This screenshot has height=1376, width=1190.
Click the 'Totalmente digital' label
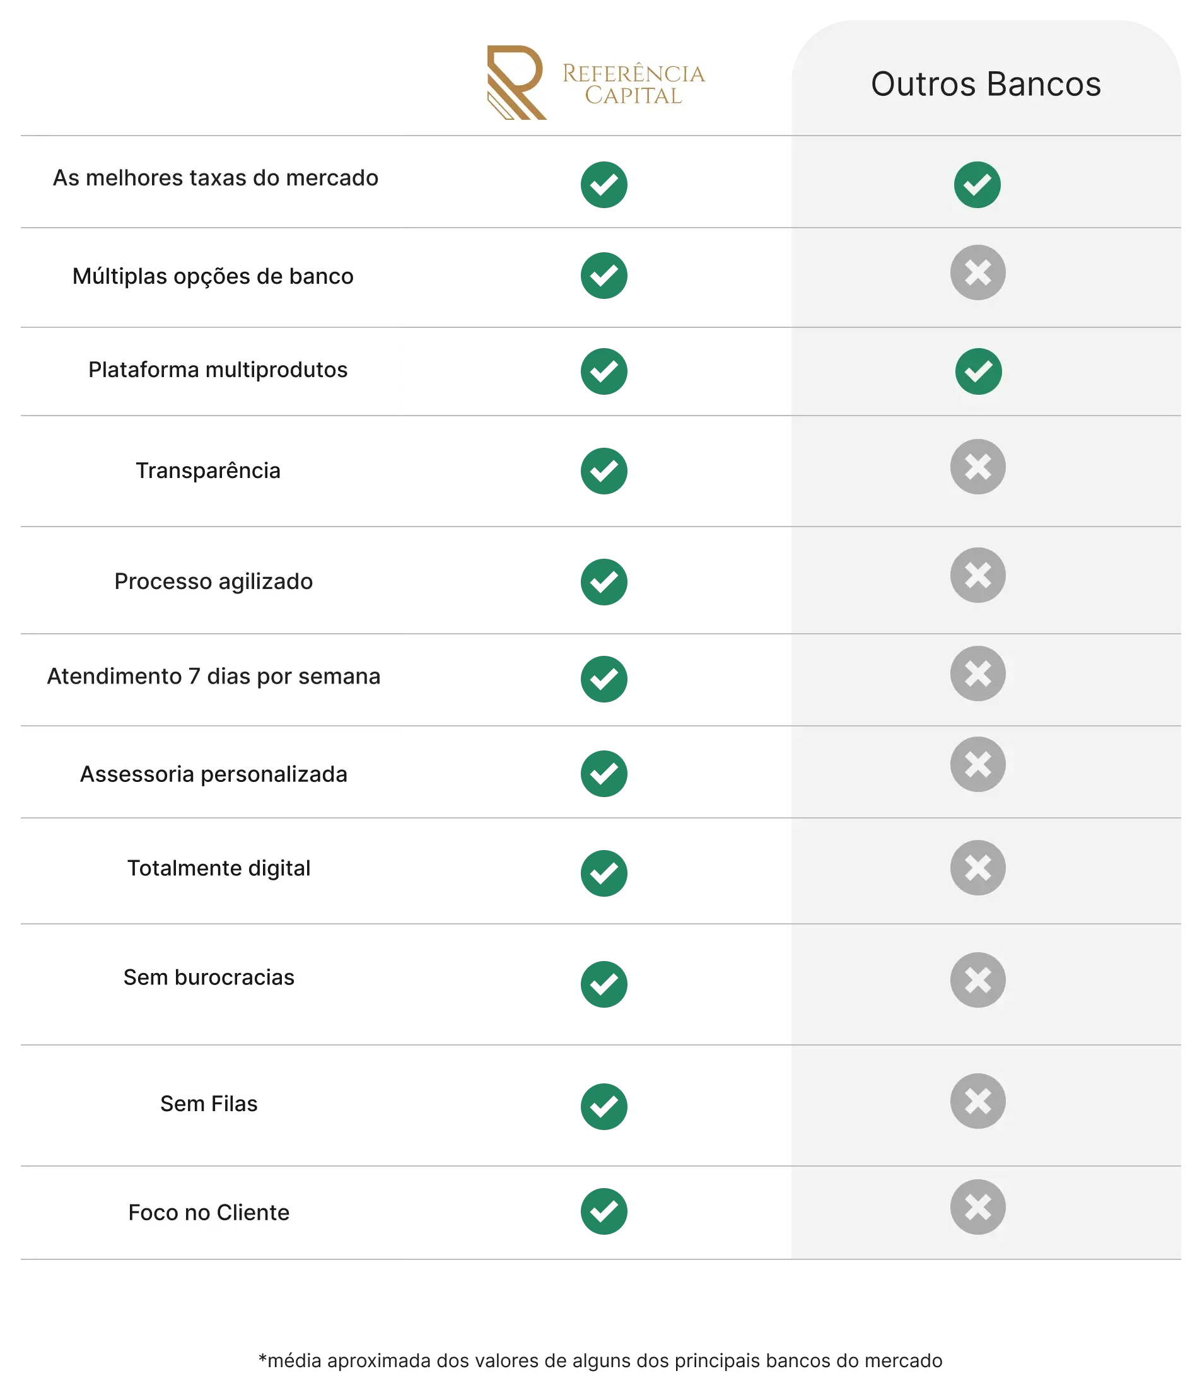click(x=218, y=868)
